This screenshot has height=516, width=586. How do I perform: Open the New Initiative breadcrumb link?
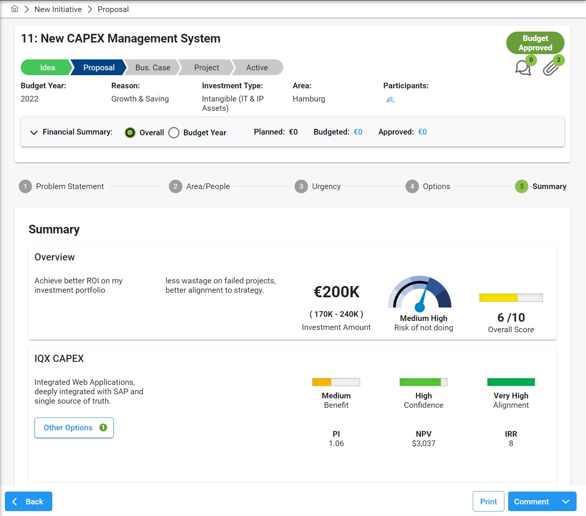pyautogui.click(x=58, y=9)
